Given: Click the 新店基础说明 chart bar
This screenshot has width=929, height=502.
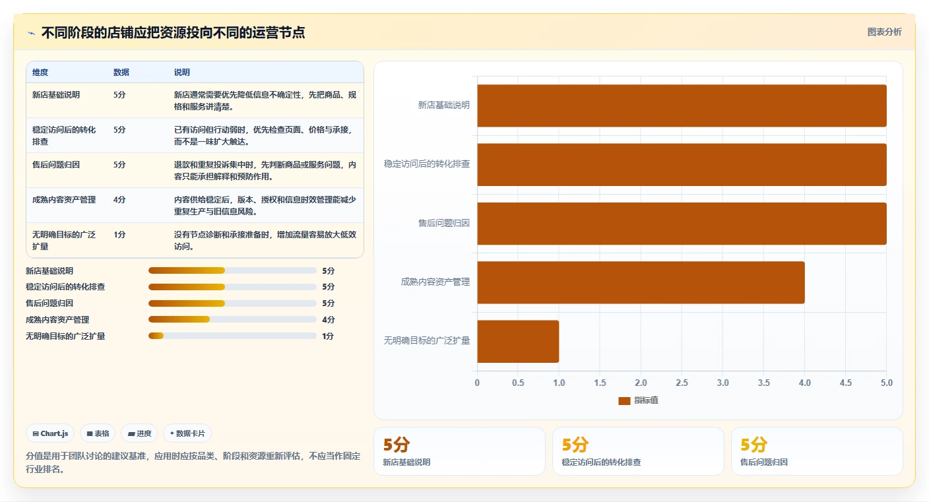Looking at the screenshot, I should pos(682,106).
